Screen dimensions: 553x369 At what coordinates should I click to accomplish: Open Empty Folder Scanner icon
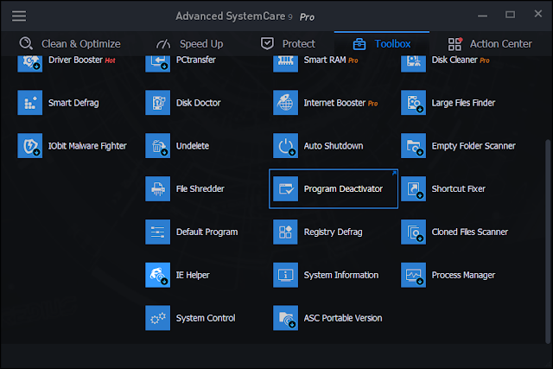(413, 146)
